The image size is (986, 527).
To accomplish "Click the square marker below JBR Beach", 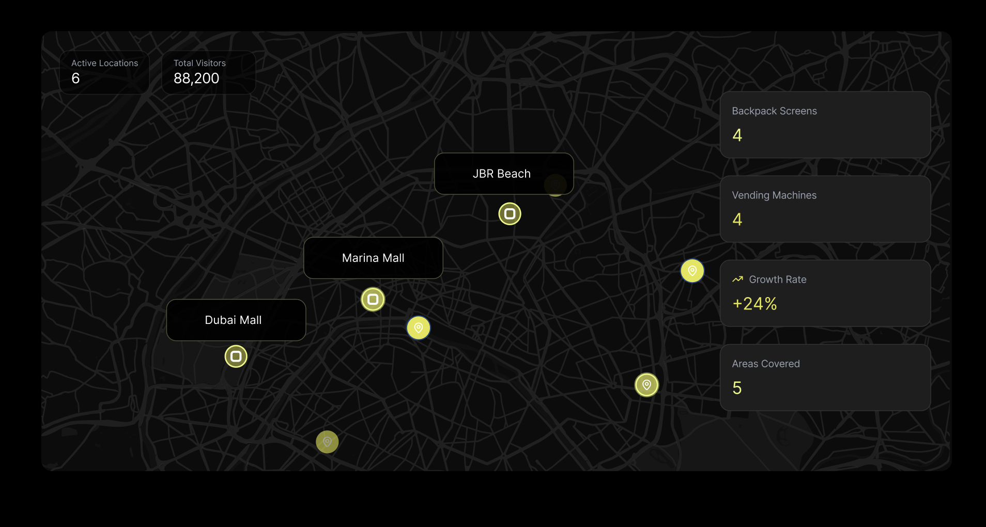I will click(x=510, y=214).
